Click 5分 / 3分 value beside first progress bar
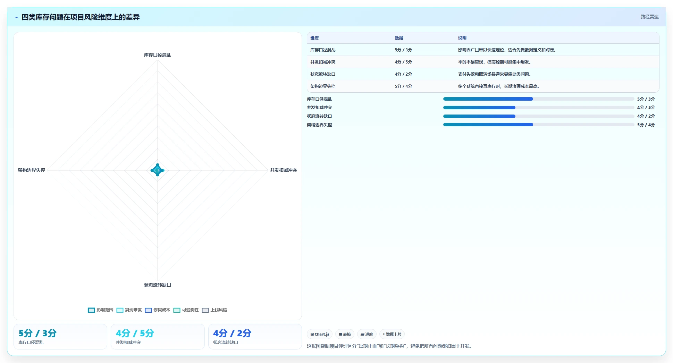 tap(646, 99)
